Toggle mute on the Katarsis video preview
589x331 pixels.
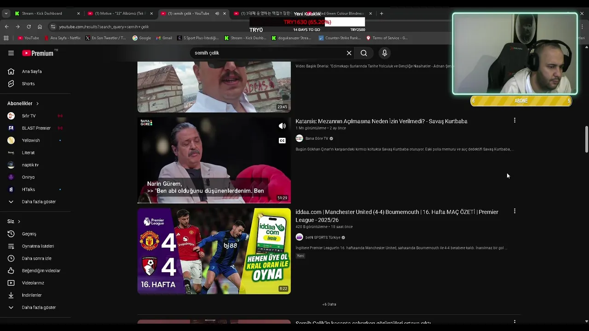[x=282, y=126]
